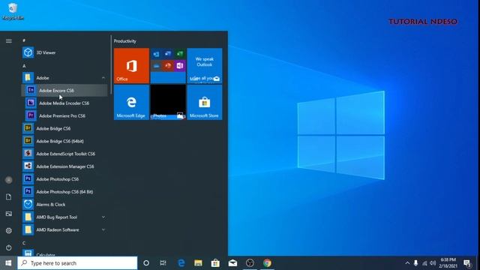Click the Power button in Start sidebar
This screenshot has width=480, height=270.
point(9,247)
